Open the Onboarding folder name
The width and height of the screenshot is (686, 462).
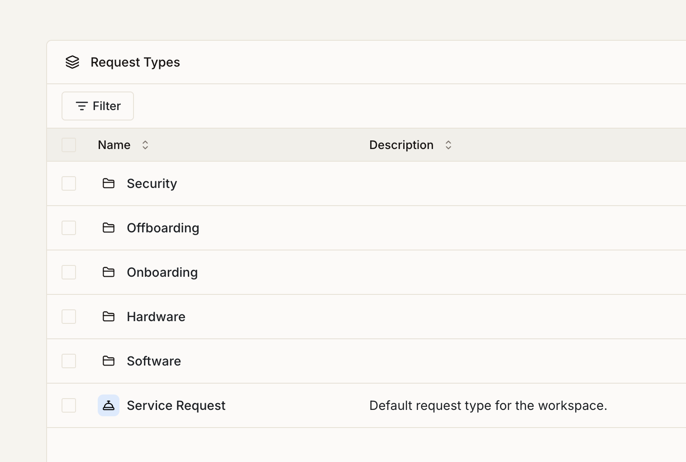click(x=162, y=272)
